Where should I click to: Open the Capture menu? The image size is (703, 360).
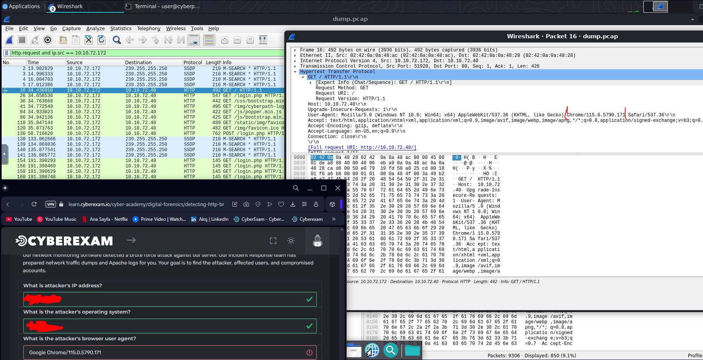(x=72, y=29)
